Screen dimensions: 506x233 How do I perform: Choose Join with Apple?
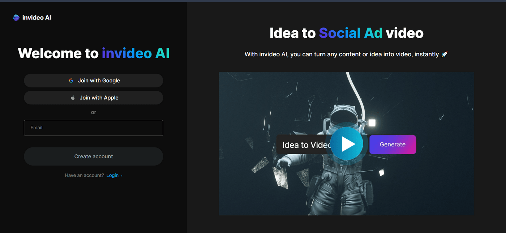pyautogui.click(x=94, y=98)
